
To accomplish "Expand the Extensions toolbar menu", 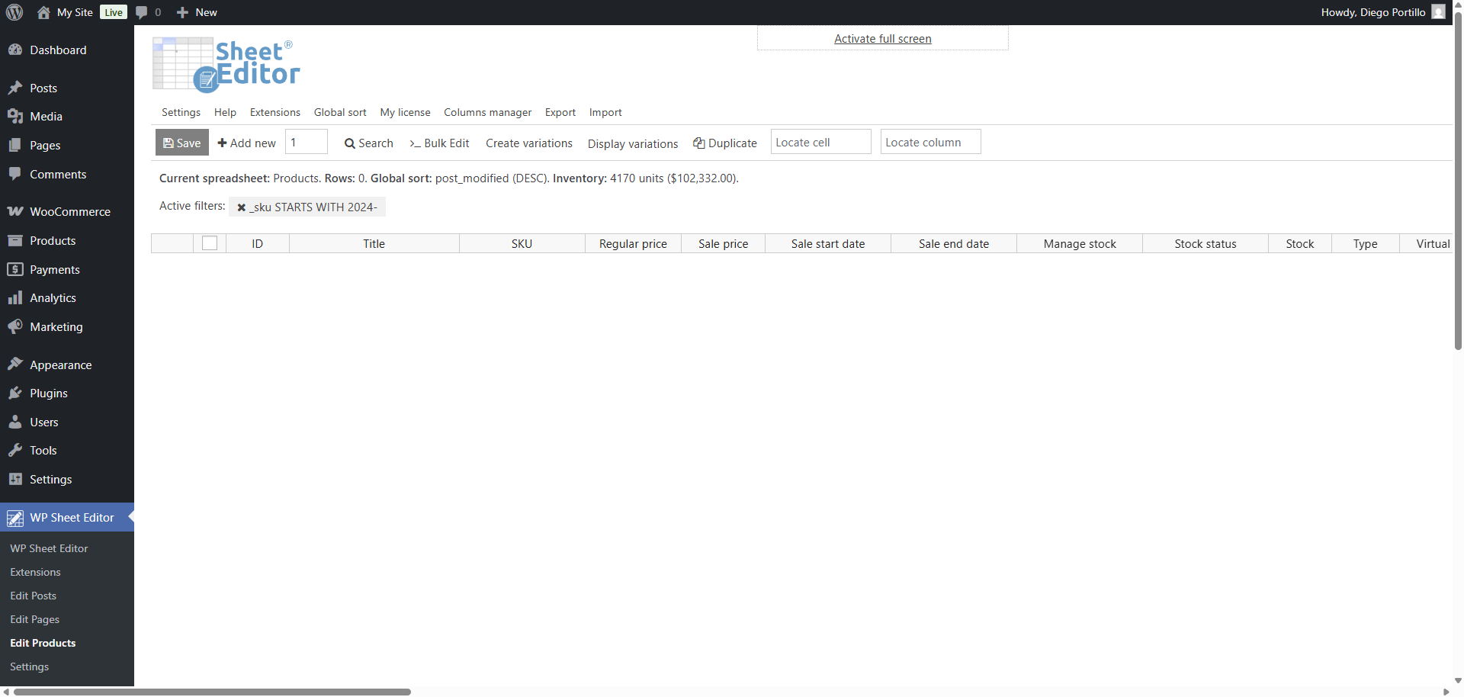I will click(274, 112).
